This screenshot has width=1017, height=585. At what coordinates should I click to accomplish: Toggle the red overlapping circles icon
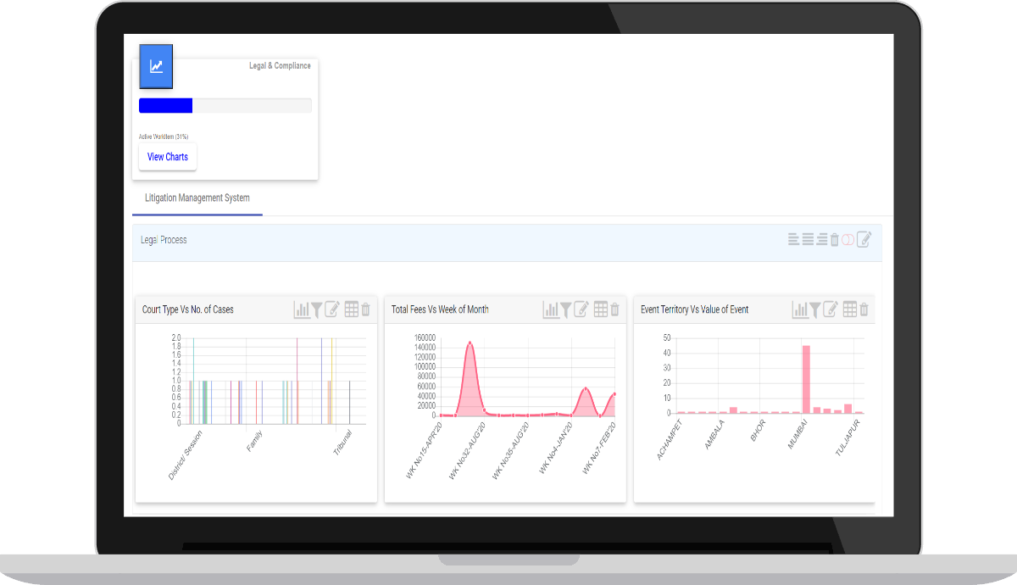point(847,239)
